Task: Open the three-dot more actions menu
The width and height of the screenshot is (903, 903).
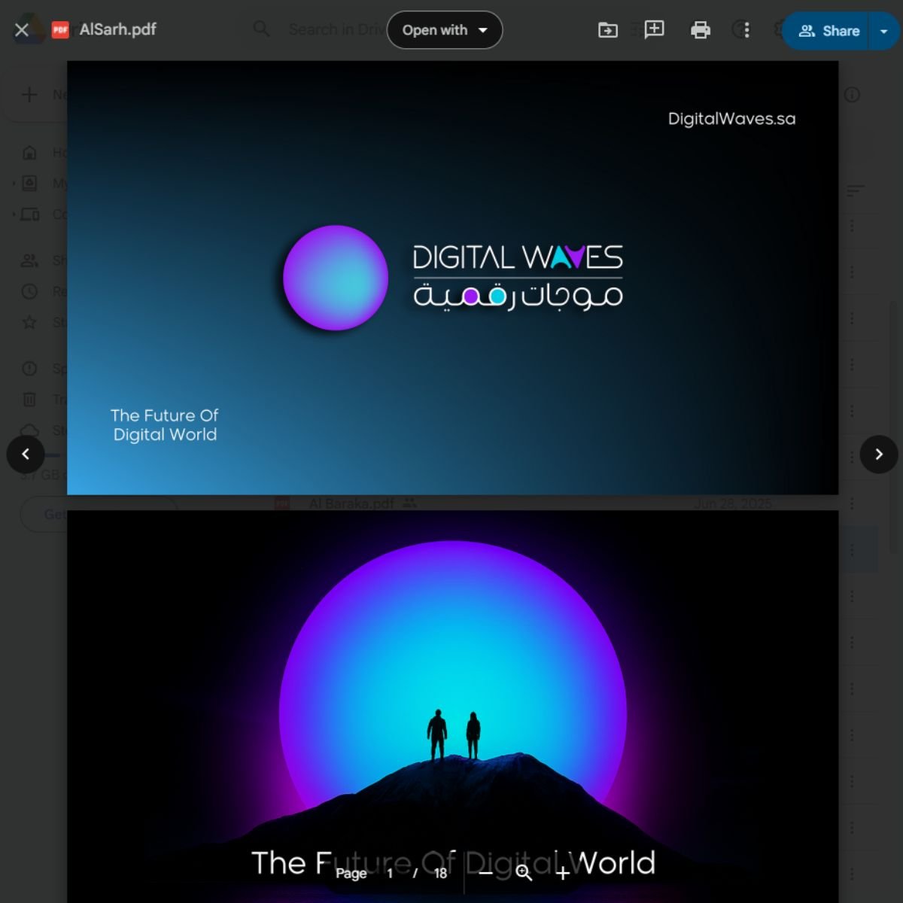Action: pos(746,30)
